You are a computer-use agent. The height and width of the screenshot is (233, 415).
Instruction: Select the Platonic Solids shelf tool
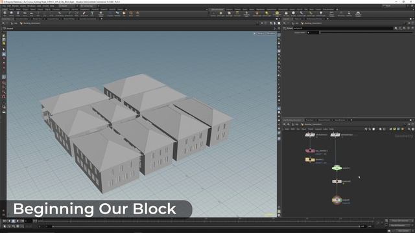(101, 14)
